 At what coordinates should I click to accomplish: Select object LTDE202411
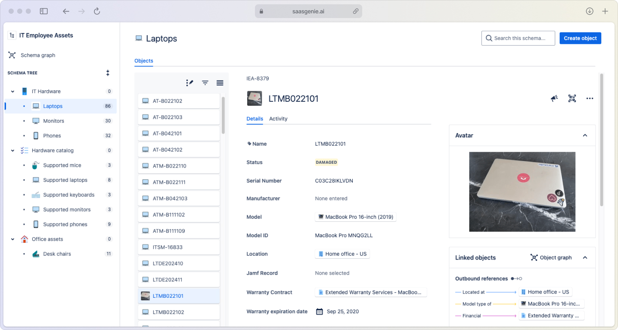coord(179,280)
